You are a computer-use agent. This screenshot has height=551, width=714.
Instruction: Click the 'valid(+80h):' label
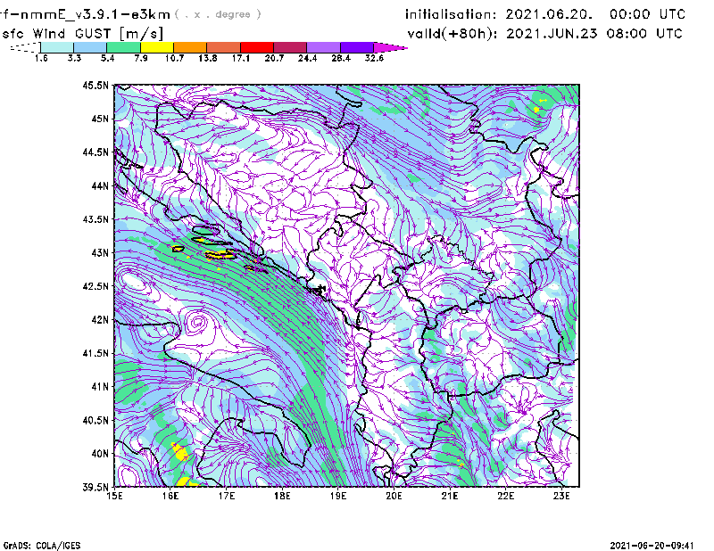452,34
